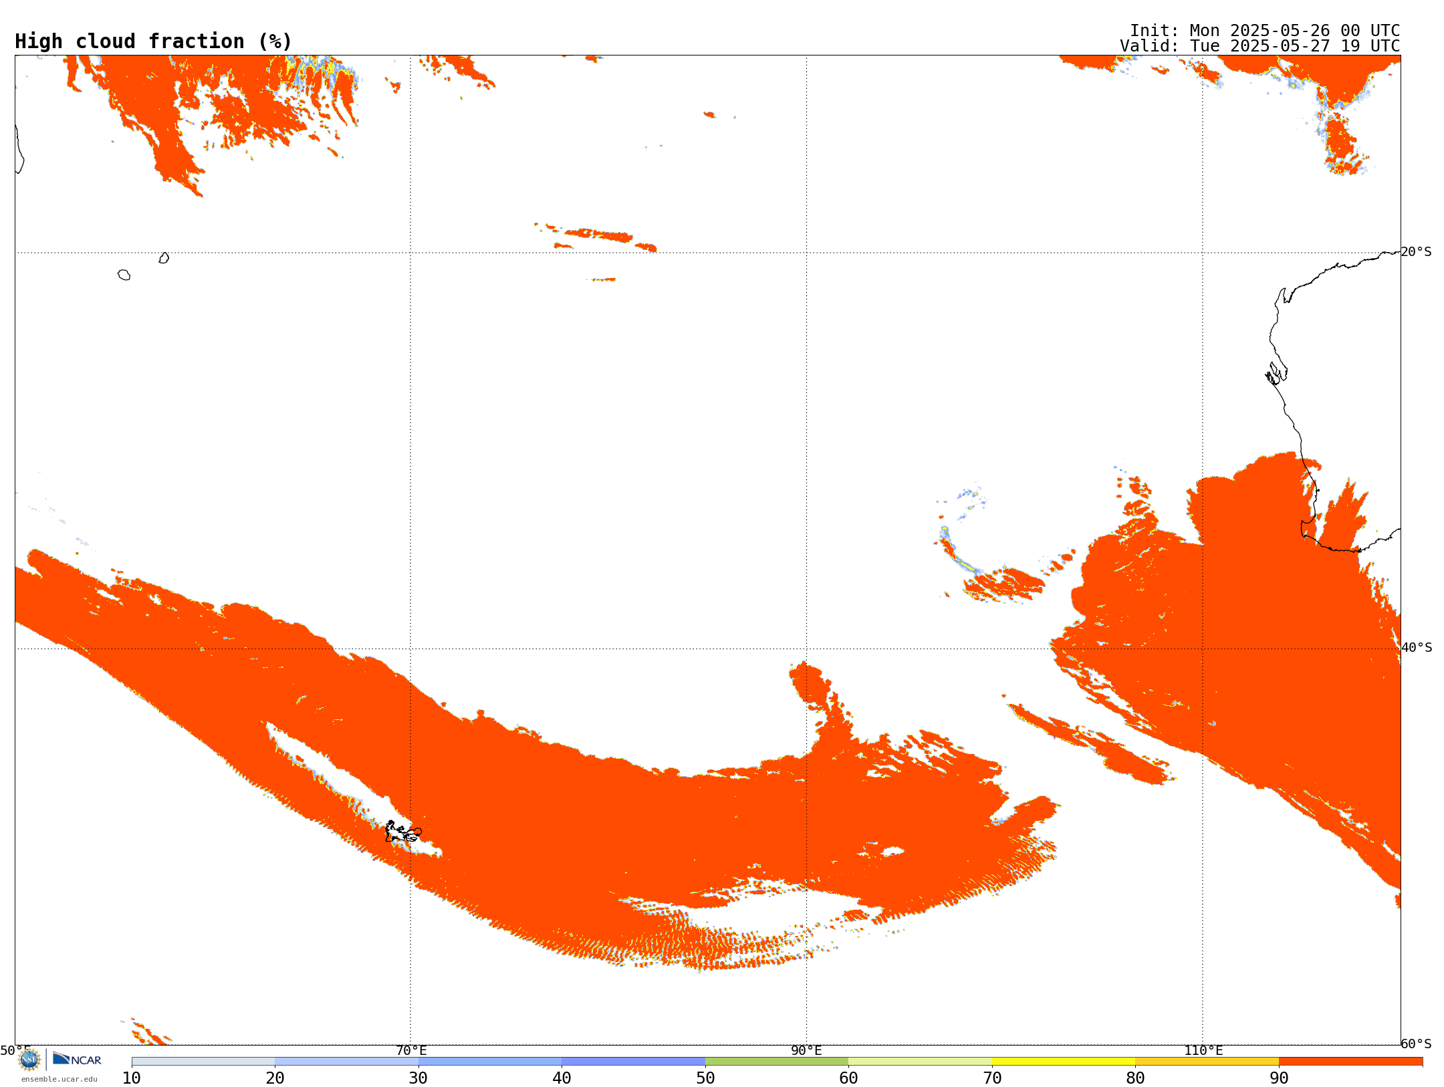Click the colorbar tick label 70
Viewport: 1444px width, 1087px height.
992,1078
